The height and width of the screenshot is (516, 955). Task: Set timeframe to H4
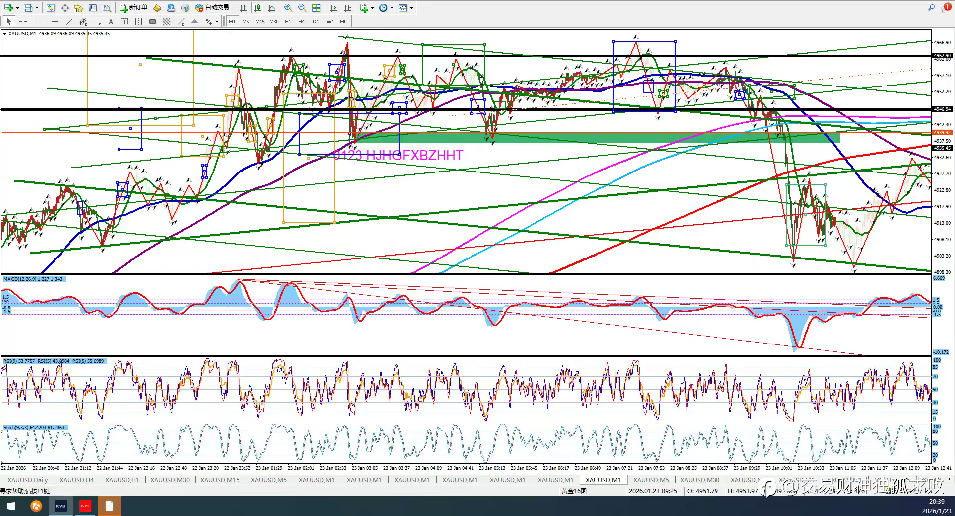(301, 21)
